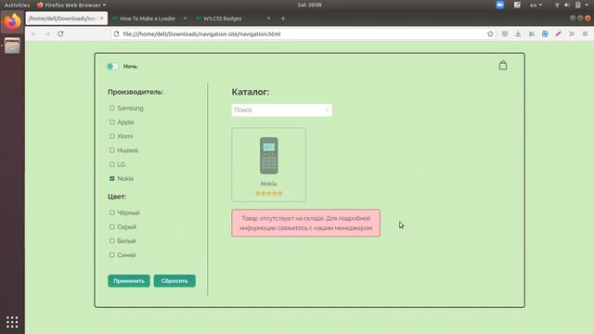Screen dimensions: 594x334
Task: Click the Каталог heading
Action: (x=250, y=92)
